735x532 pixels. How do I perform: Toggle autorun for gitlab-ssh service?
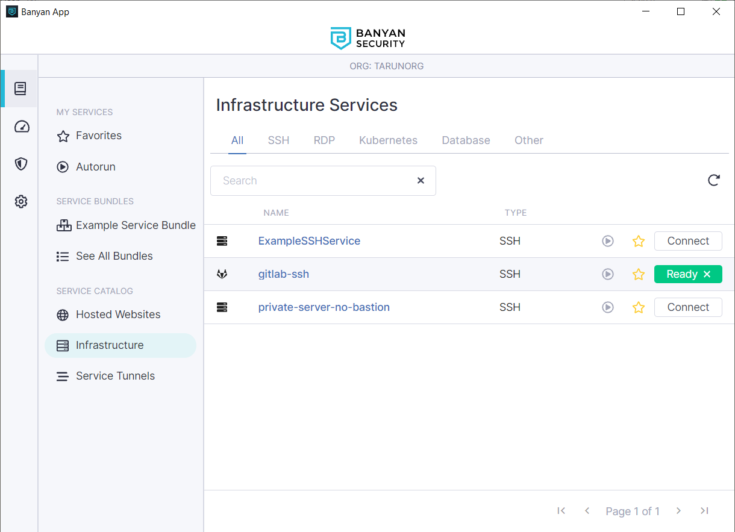(x=608, y=274)
